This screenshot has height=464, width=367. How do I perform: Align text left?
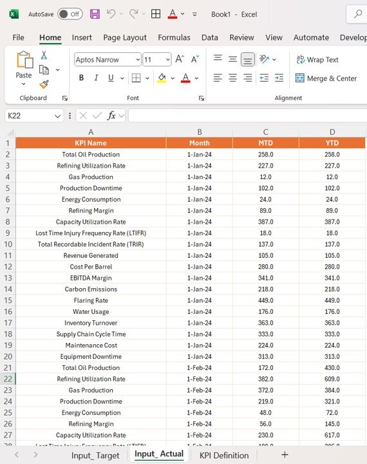click(x=218, y=78)
